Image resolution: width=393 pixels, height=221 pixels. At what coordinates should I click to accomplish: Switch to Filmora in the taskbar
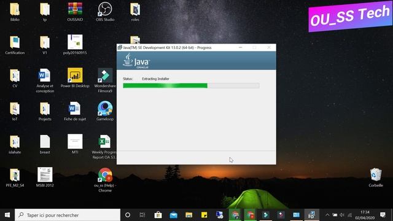click(x=265, y=215)
